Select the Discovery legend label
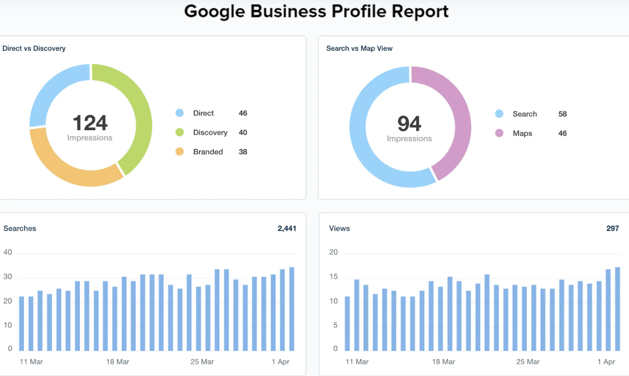The image size is (629, 376). pyautogui.click(x=210, y=133)
